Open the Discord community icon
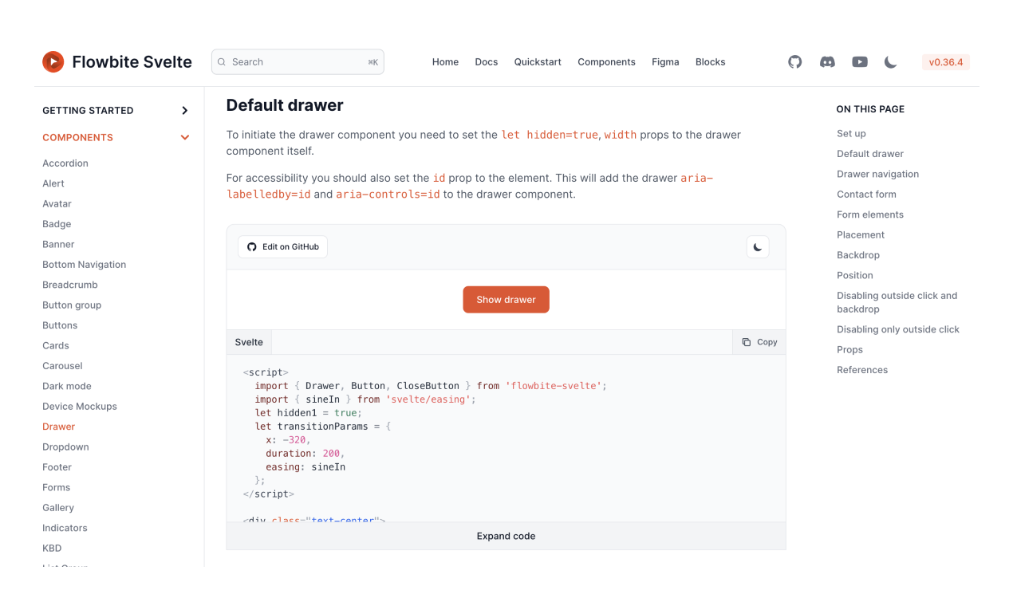The width and height of the screenshot is (1013, 606). [827, 61]
